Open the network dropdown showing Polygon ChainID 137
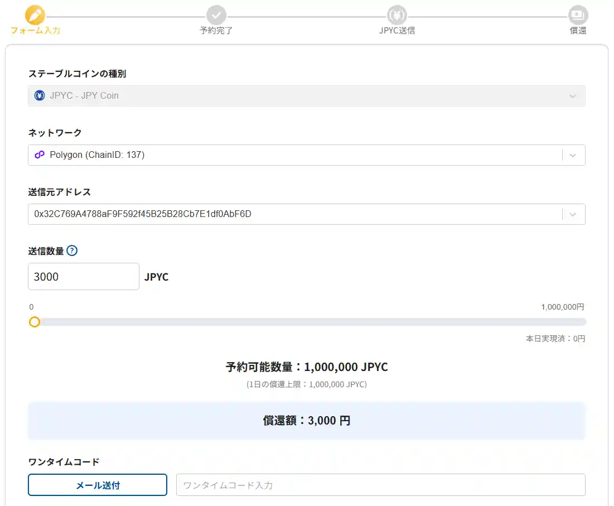 point(307,155)
